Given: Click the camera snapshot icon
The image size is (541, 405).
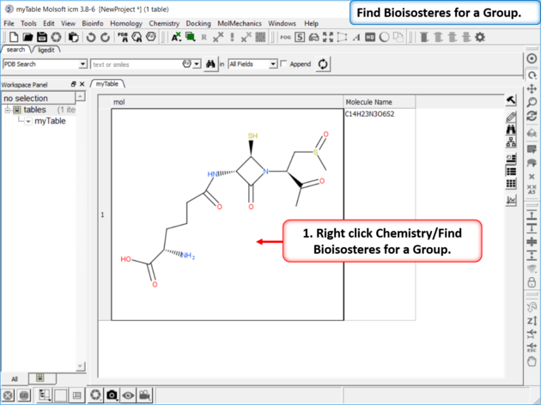Looking at the screenshot, I should 112,396.
